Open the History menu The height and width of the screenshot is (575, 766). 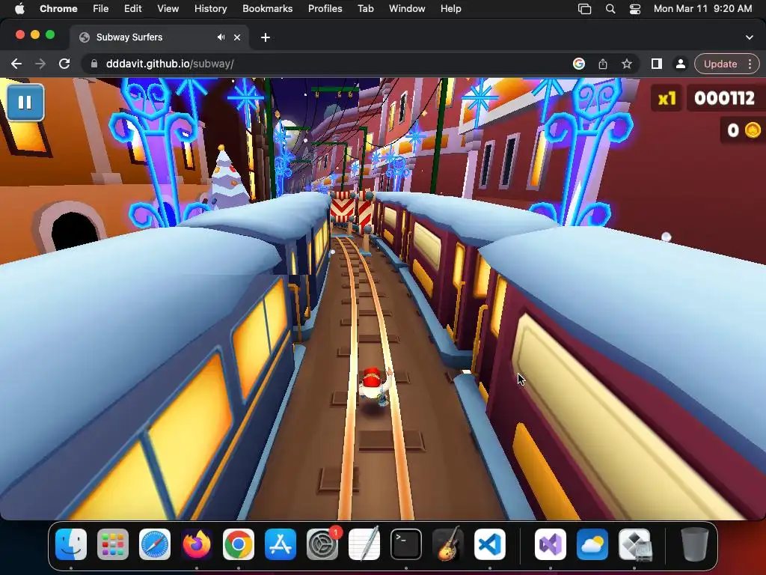tap(210, 8)
